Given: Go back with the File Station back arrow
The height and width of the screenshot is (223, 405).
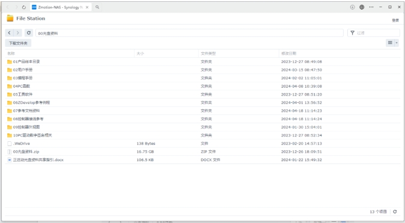Looking at the screenshot, I should (9, 33).
